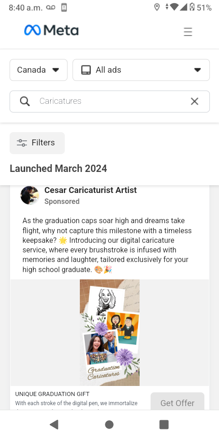Focus the Caricatures search field
This screenshot has width=219, height=439.
[x=109, y=102]
